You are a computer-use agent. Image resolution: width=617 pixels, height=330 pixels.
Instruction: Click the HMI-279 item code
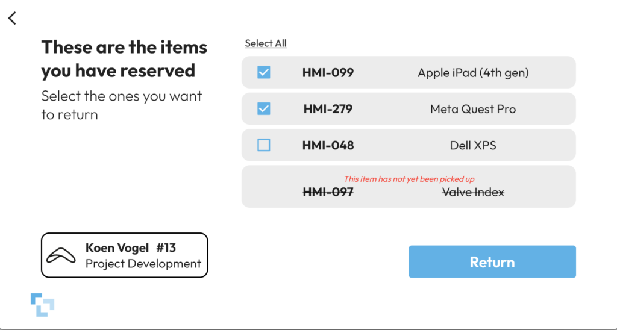pos(328,109)
